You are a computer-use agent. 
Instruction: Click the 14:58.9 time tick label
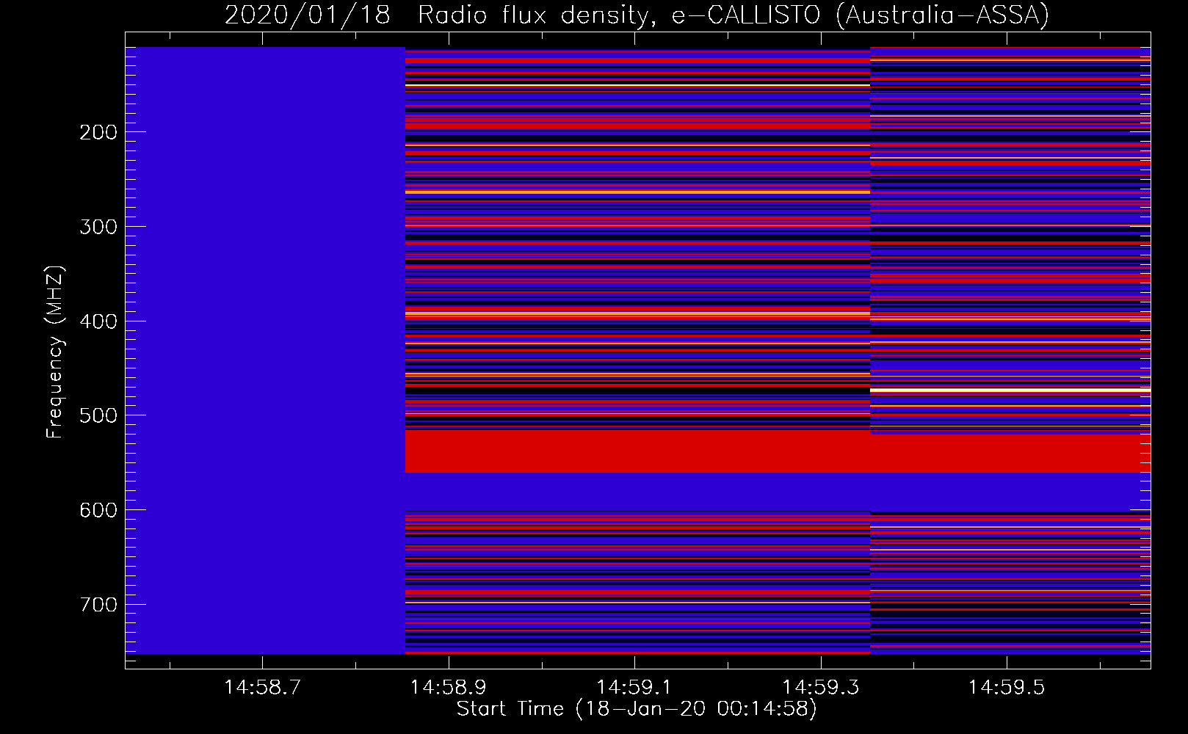click(448, 688)
